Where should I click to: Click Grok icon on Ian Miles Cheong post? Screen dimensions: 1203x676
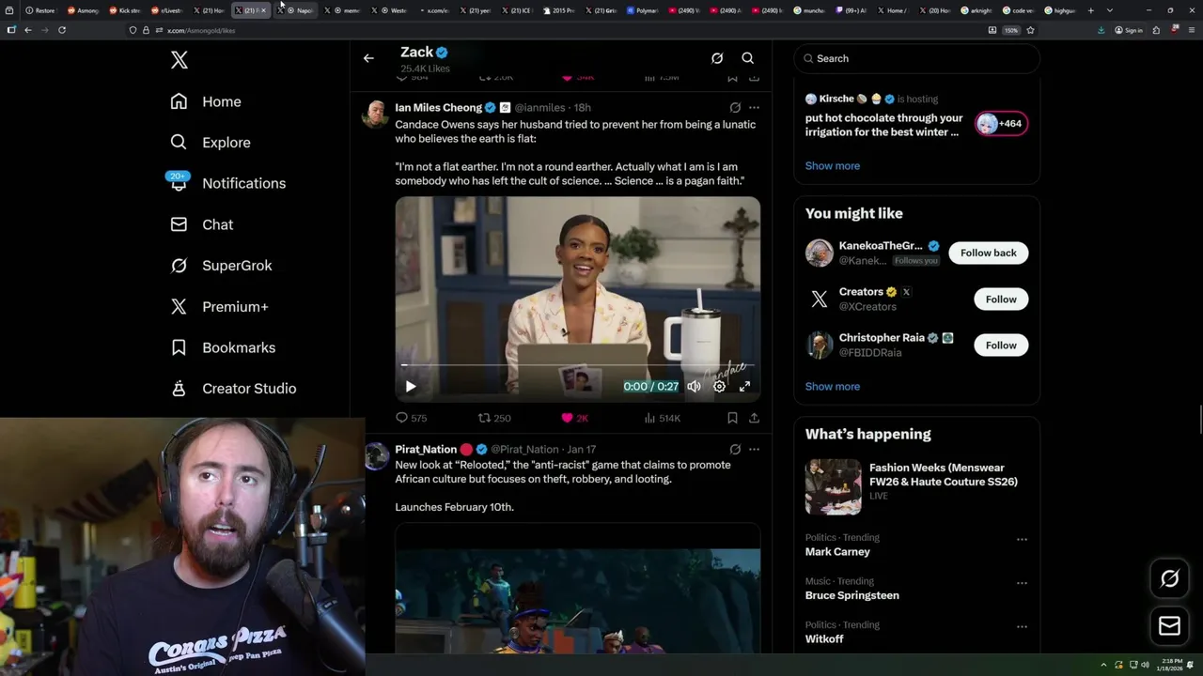pos(735,107)
